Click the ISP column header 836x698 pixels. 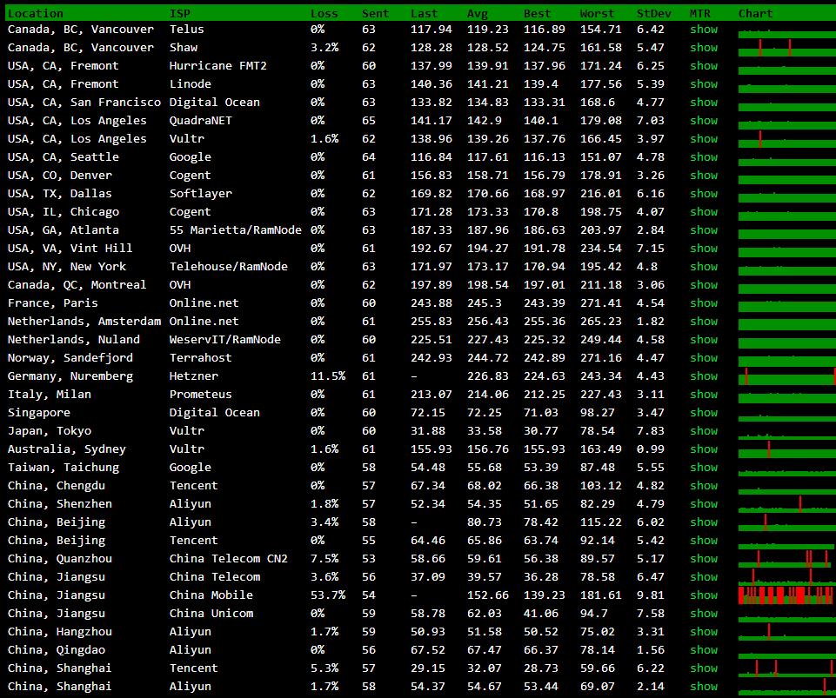(180, 13)
